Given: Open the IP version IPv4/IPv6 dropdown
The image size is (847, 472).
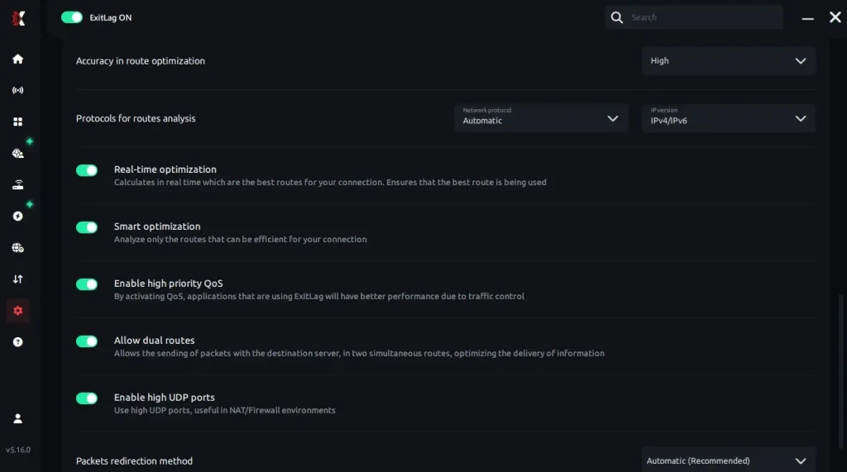Looking at the screenshot, I should point(728,118).
